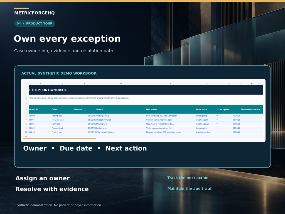
Task: Click the Awaiting bank status cell
Action: coord(207,120)
